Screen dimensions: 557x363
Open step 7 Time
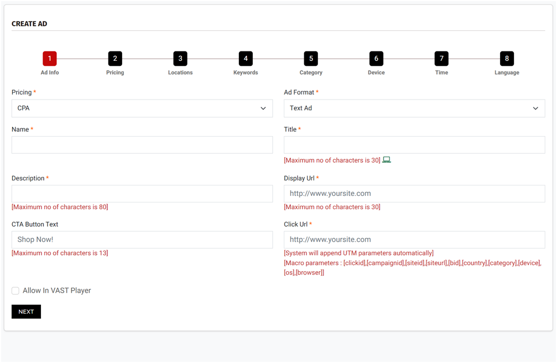click(441, 59)
